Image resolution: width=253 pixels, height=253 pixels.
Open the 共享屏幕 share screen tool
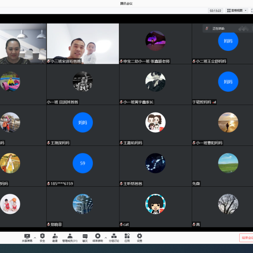27,238
